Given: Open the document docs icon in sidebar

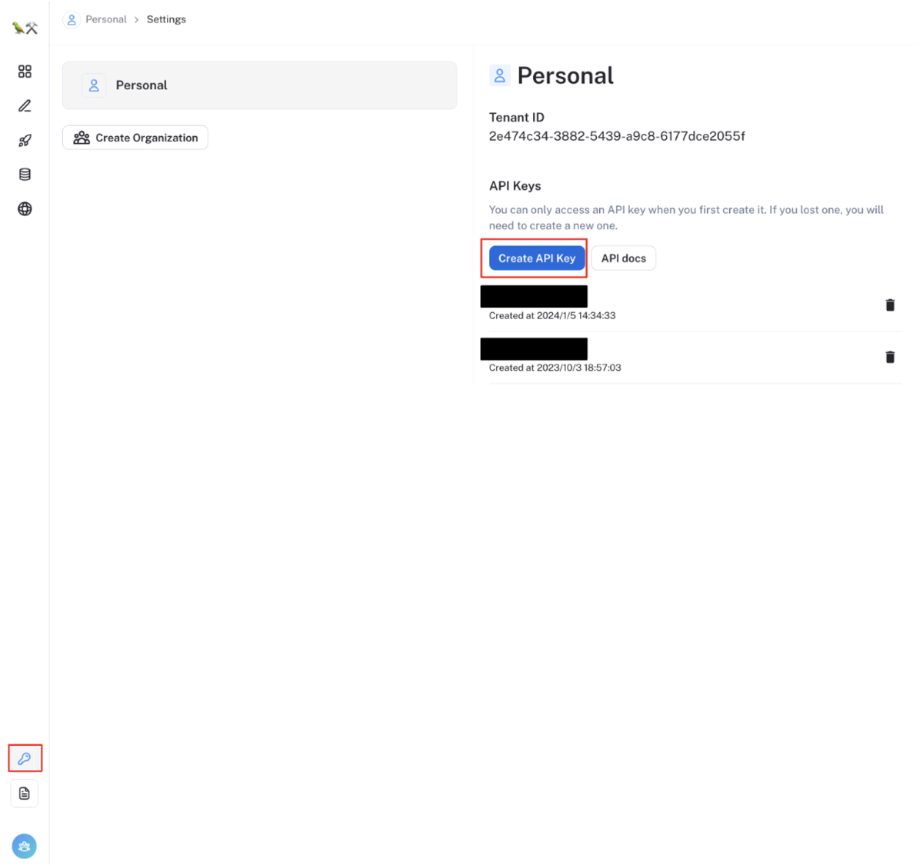Looking at the screenshot, I should [x=25, y=794].
